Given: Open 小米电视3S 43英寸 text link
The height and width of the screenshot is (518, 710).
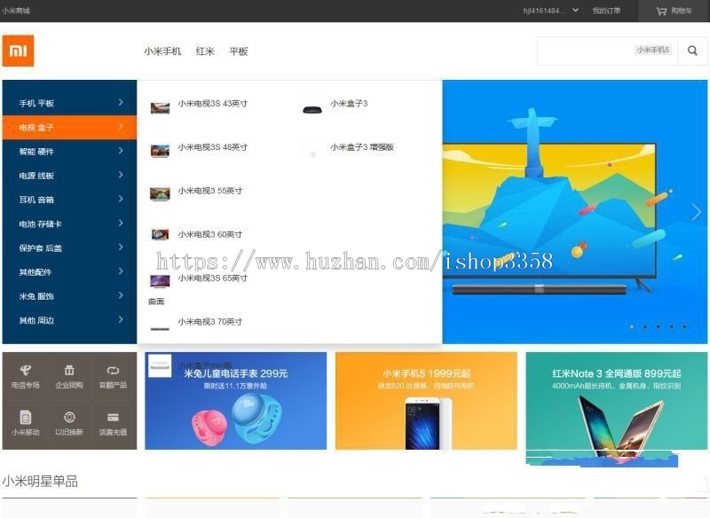Looking at the screenshot, I should pyautogui.click(x=213, y=104).
